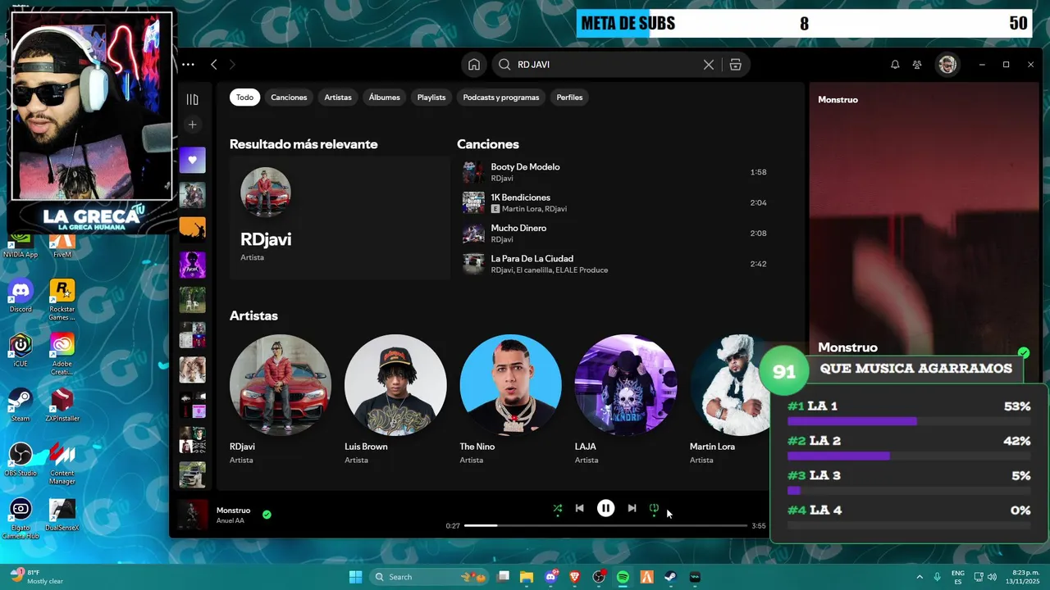Open the Steam desktop shortcut
Viewport: 1050px width, 590px height.
(x=21, y=405)
